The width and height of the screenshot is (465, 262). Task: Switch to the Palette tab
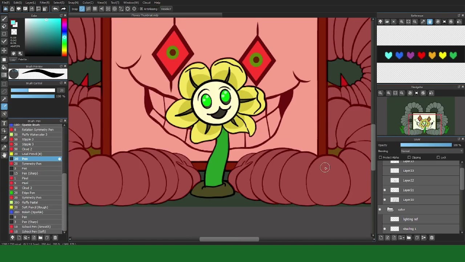coord(23,60)
